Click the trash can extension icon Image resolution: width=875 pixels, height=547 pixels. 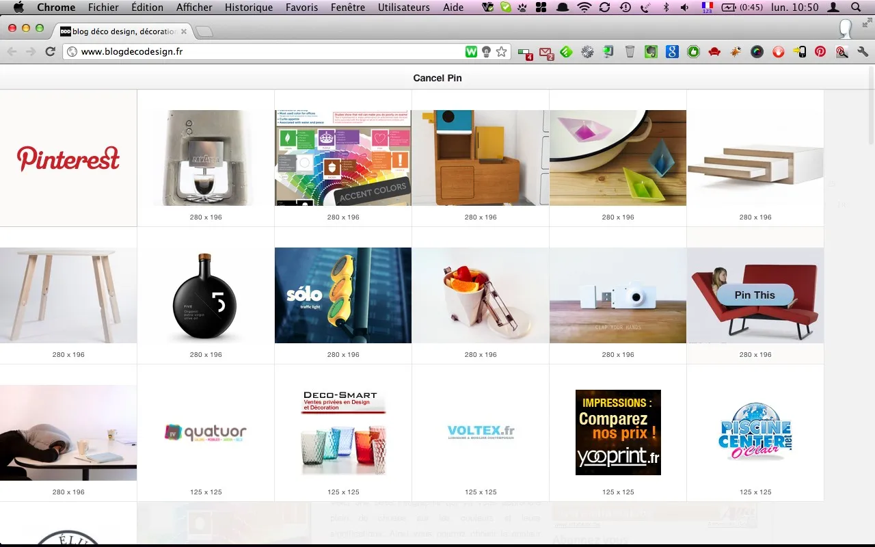[x=630, y=51]
